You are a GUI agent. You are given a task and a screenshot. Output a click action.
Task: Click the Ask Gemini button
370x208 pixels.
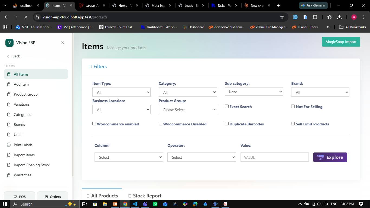coord(314,5)
